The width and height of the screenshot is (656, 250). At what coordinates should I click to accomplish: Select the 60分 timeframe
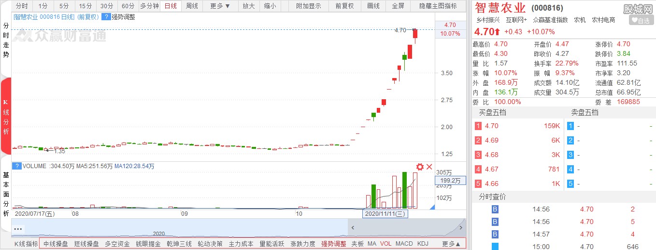[128, 6]
